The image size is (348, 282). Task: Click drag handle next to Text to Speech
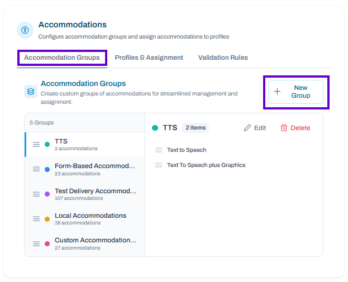click(159, 150)
